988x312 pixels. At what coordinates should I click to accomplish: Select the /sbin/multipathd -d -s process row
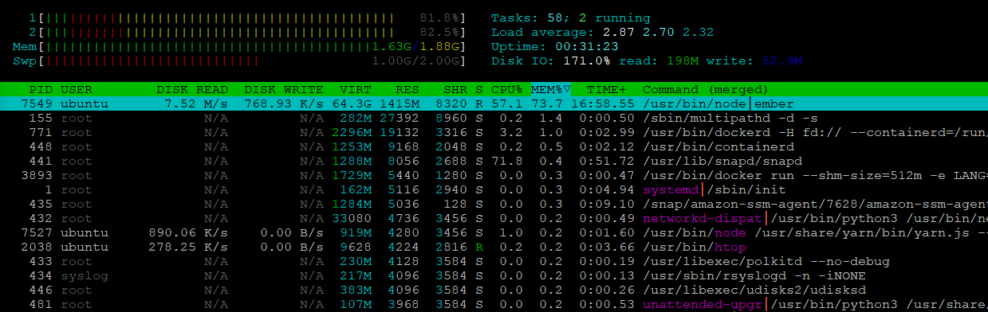coord(494,118)
